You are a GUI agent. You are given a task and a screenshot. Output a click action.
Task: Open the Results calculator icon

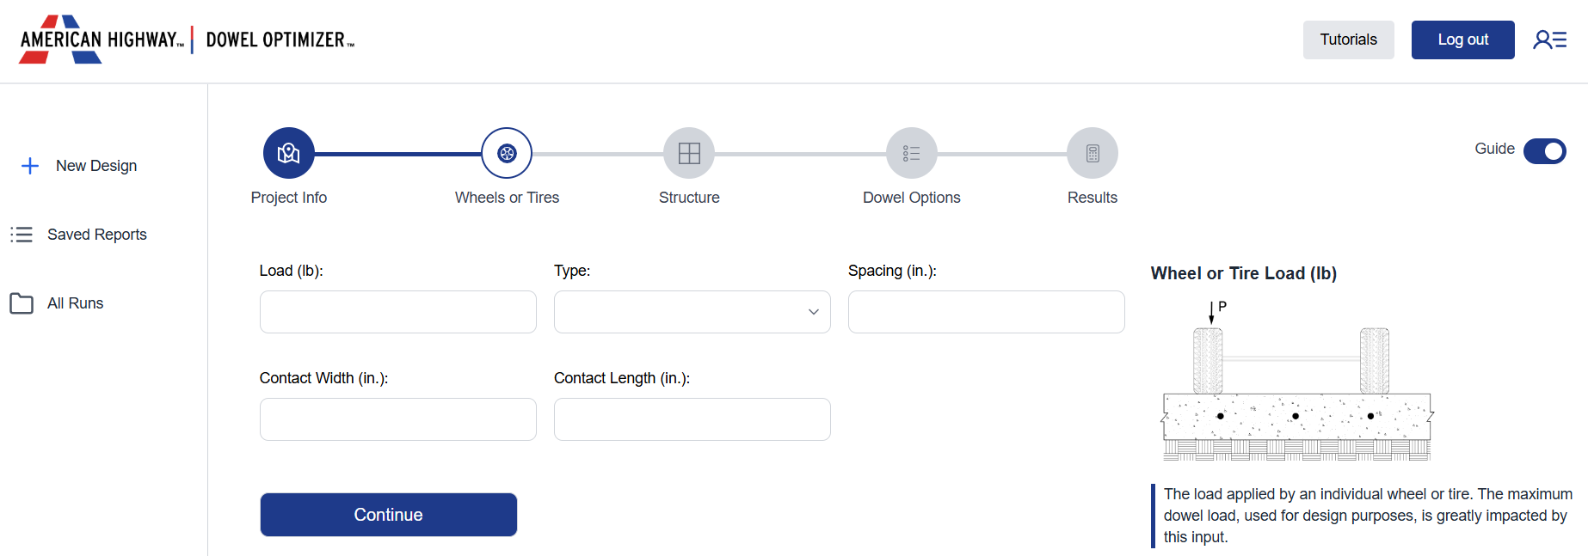pyautogui.click(x=1093, y=152)
